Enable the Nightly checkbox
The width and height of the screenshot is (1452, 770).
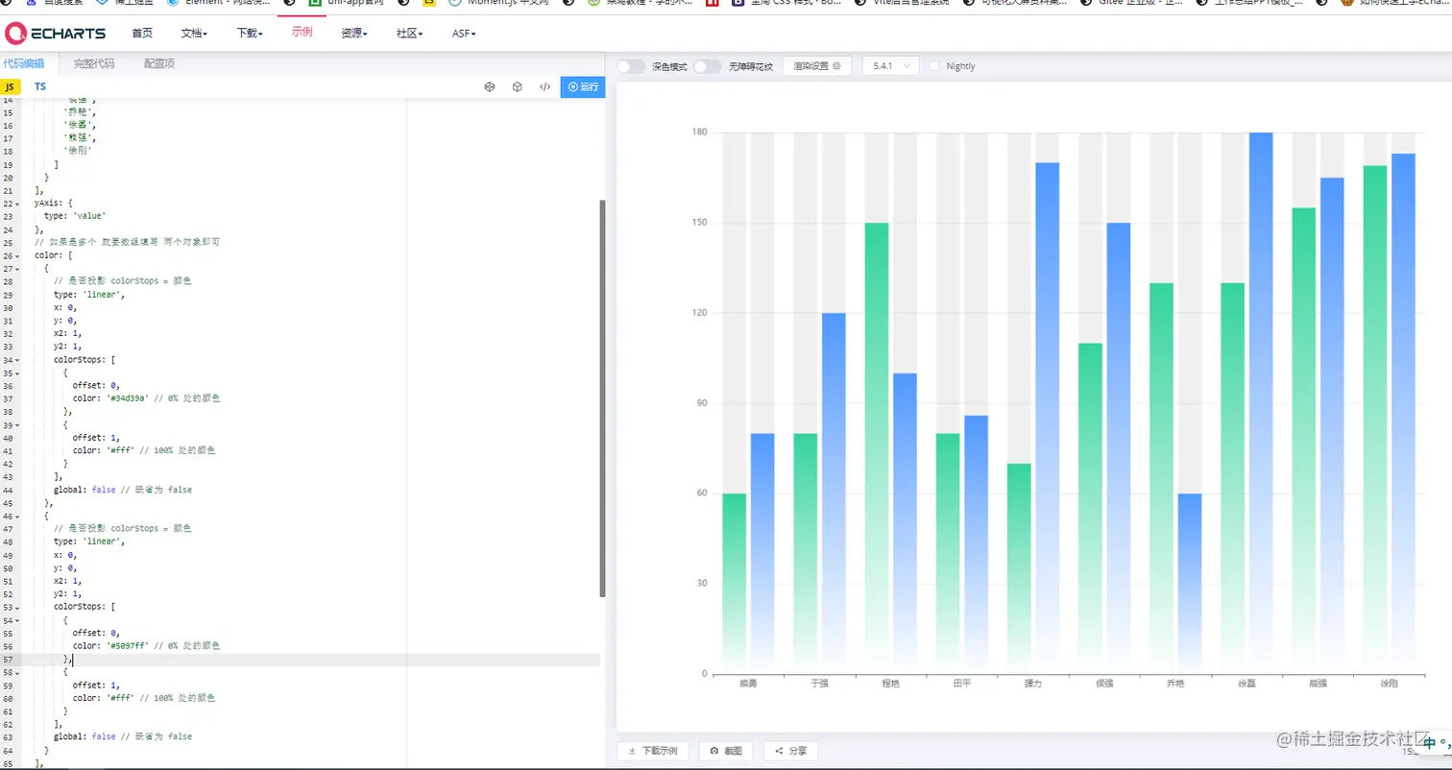pyautogui.click(x=934, y=66)
